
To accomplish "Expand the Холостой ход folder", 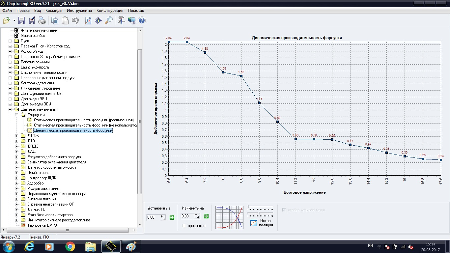I will [x=10, y=51].
